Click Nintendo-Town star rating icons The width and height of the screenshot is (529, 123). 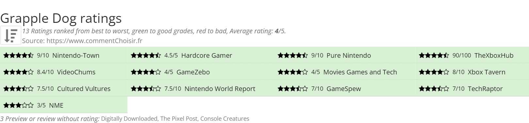[18, 55]
